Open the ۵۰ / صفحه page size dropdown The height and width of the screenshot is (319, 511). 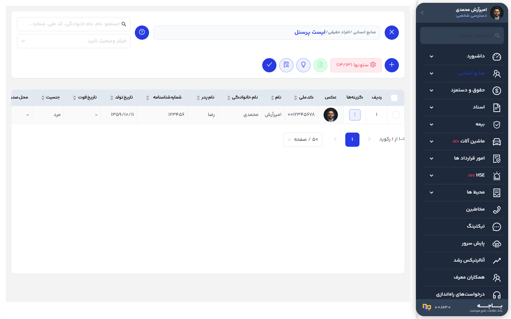(x=303, y=140)
